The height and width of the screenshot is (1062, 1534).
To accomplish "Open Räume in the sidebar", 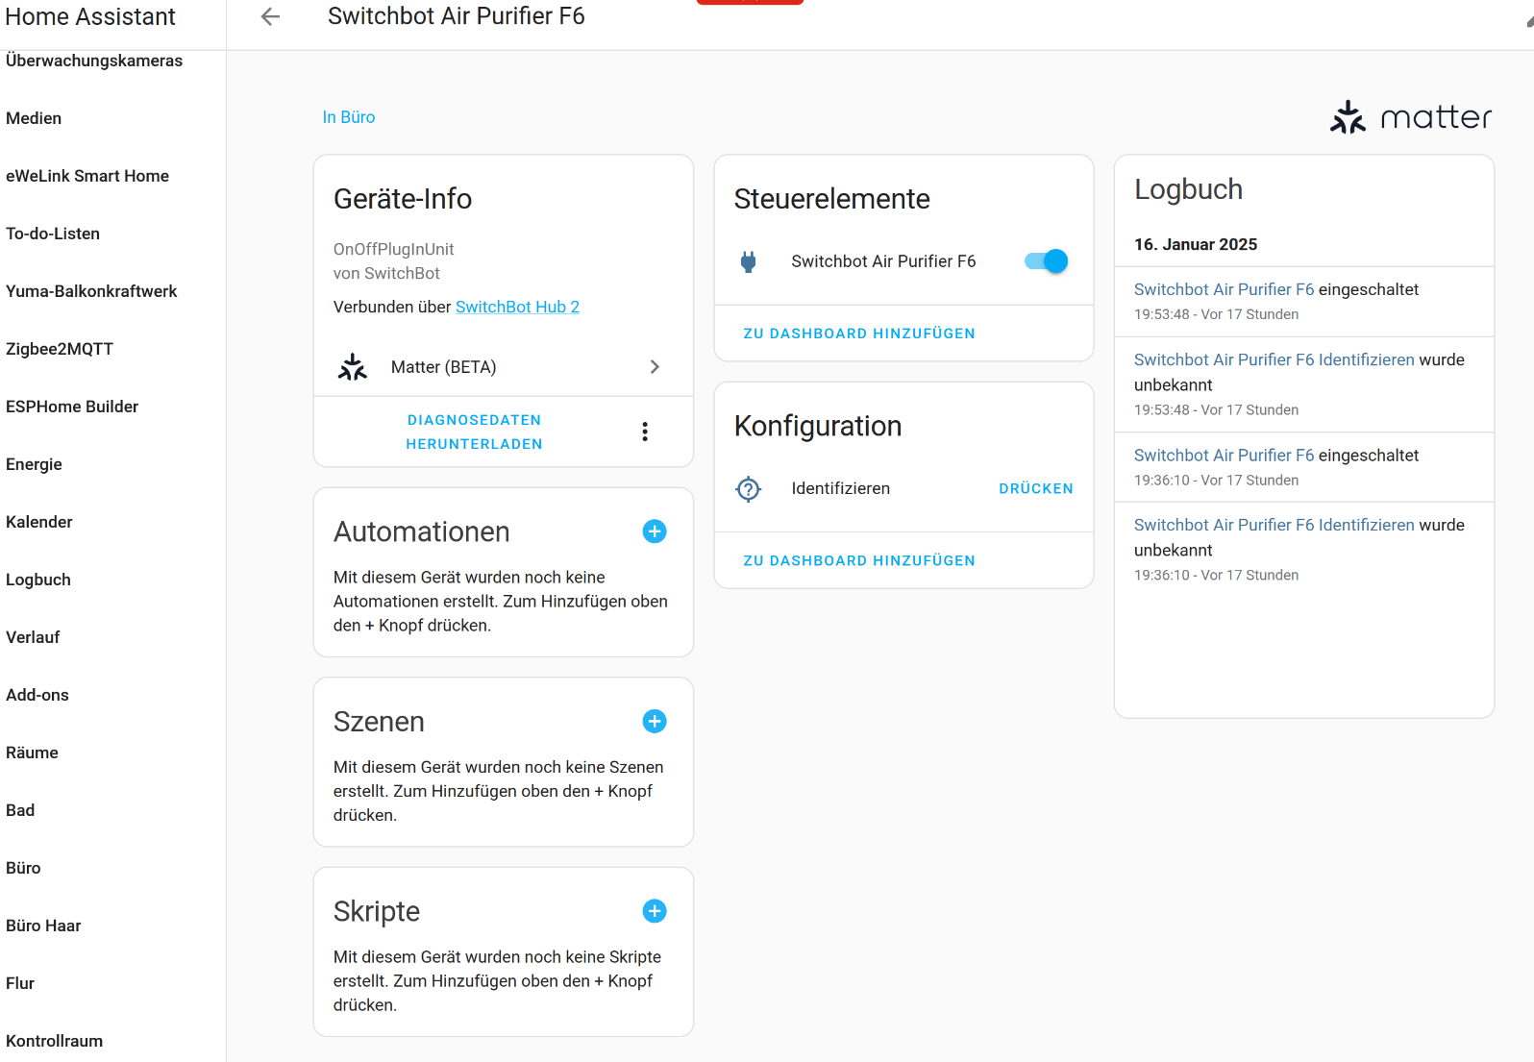I will [x=32, y=753].
